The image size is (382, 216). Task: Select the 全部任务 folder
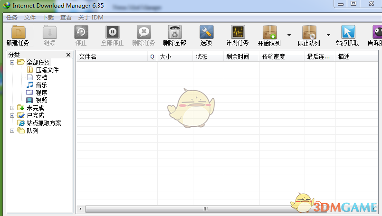tap(38, 62)
